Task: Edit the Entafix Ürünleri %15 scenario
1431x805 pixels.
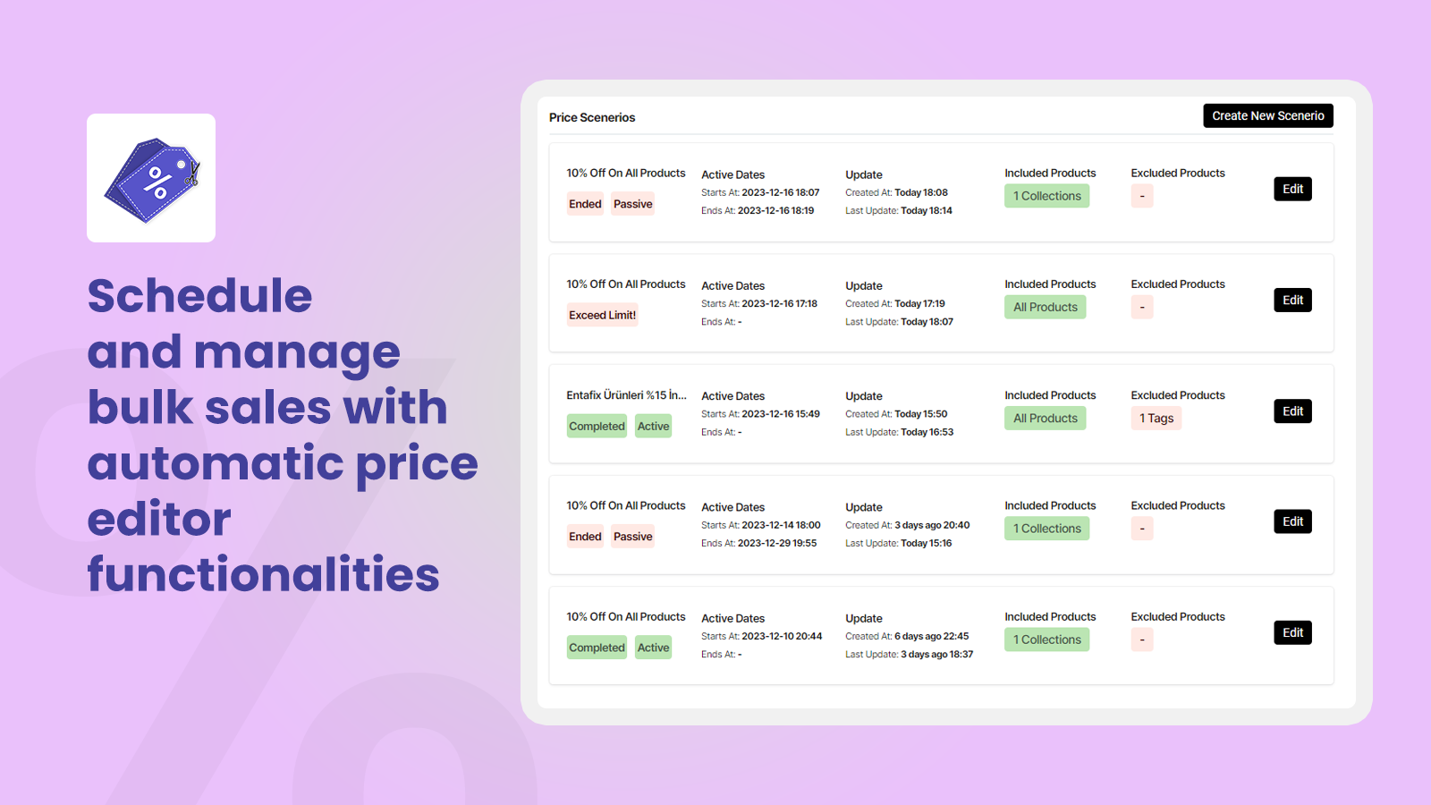Action: pos(1292,411)
